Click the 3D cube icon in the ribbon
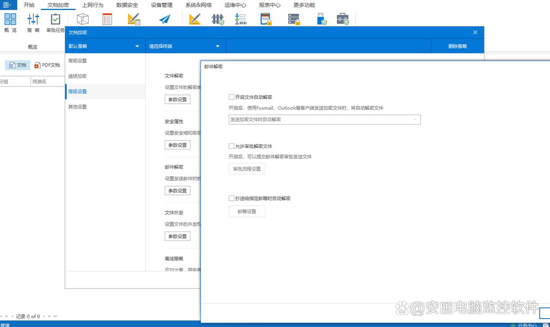This screenshot has width=550, height=327. [83, 19]
